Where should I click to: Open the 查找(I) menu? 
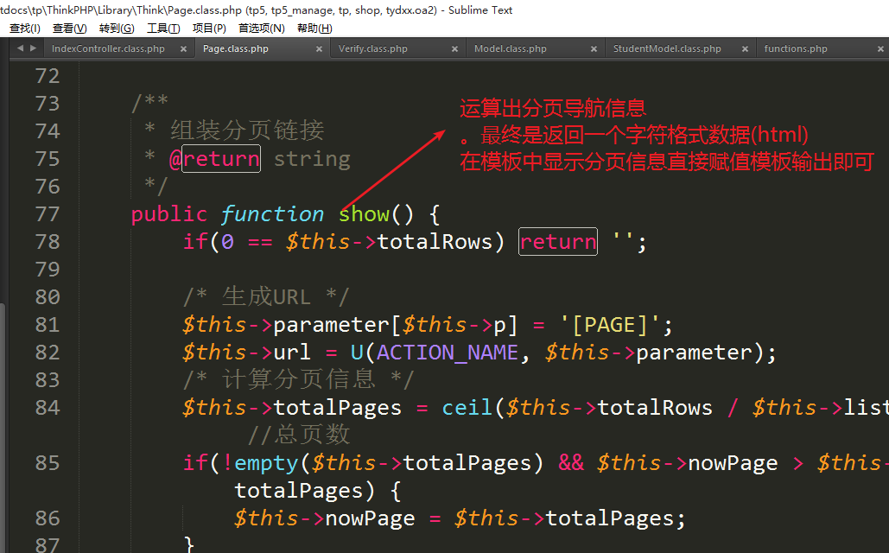point(24,29)
